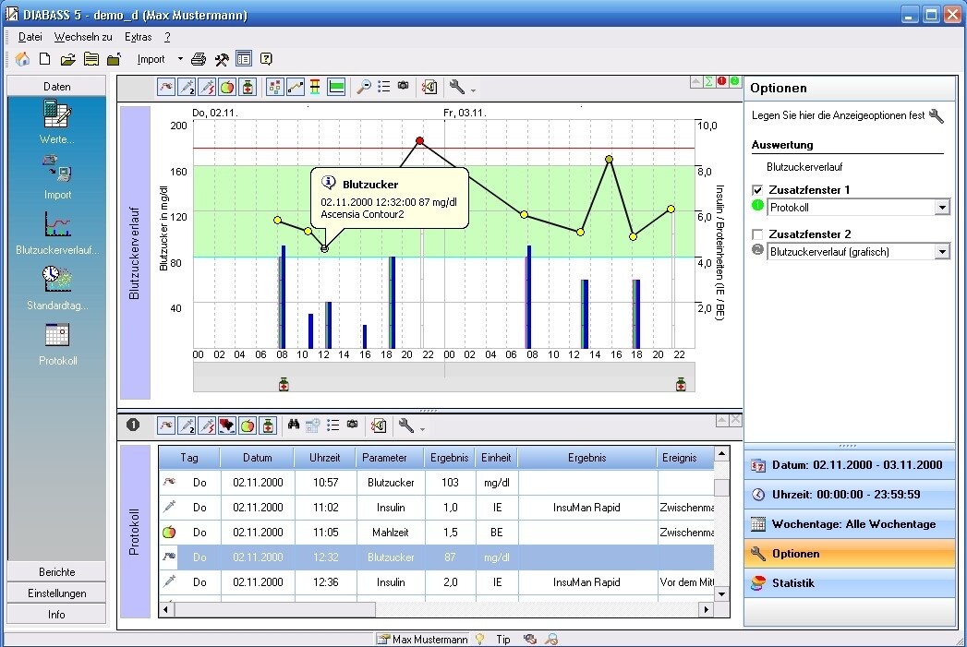Viewport: 967px width, 647px height.
Task: Click the export page icon in protocol toolbar
Action: point(379,425)
